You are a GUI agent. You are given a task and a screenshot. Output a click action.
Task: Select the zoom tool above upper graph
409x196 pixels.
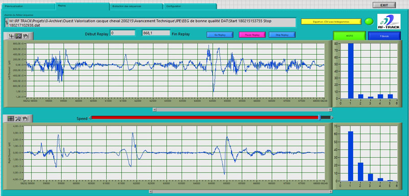click(18, 36)
